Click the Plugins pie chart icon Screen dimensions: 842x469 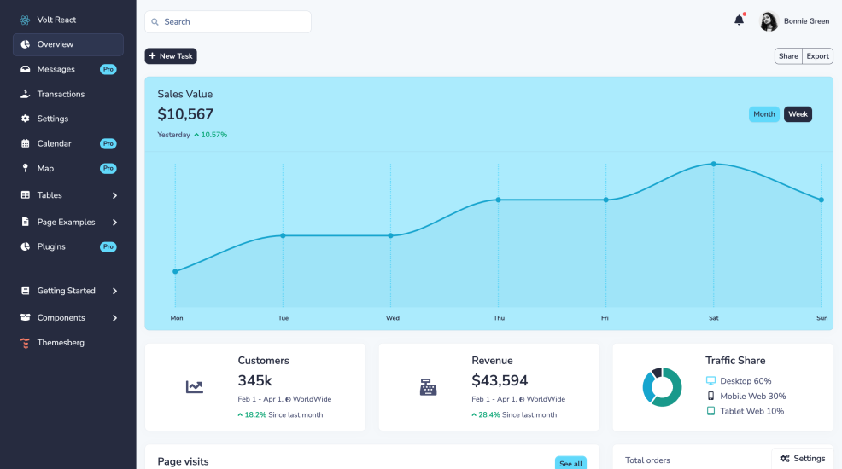tap(26, 246)
